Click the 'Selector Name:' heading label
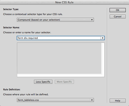The width and height of the screenshot is (129, 106). tap(11, 28)
